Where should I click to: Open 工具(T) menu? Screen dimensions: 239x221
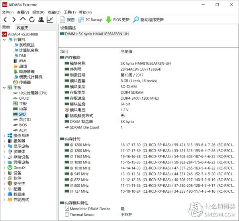(70, 12)
